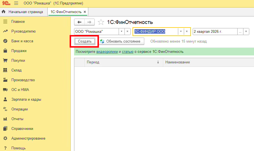Click the Справочники books icon

point(5,128)
